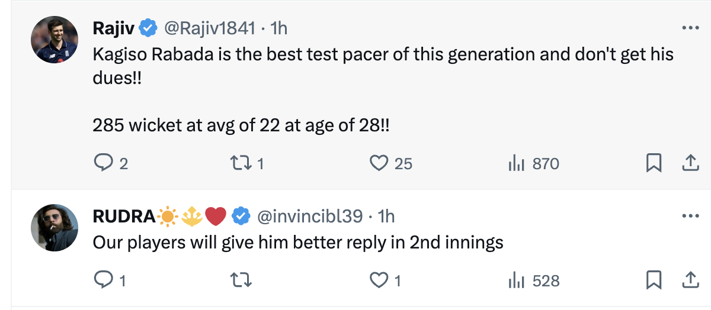Bookmark Rajiv's Kagiso Rabada tweet
Screen dimensions: 711x310
[654, 163]
